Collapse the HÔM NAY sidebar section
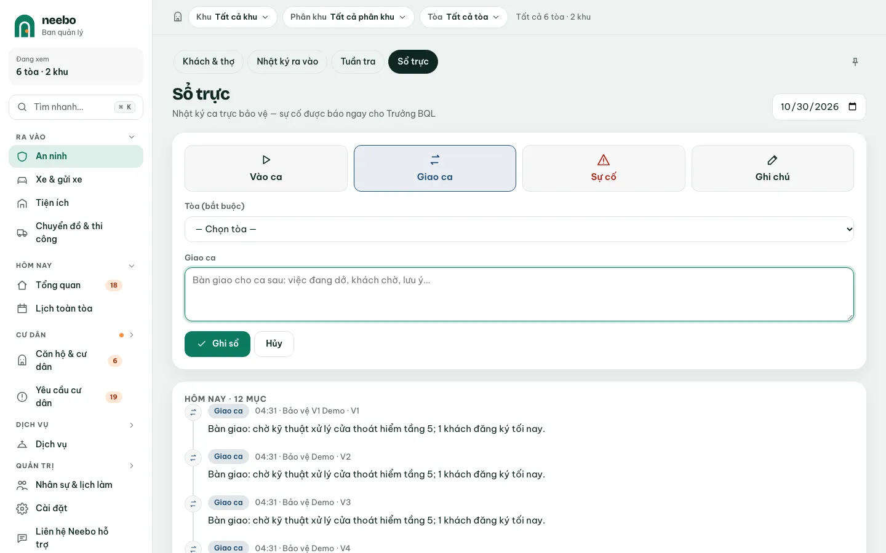The height and width of the screenshot is (553, 886). point(132,265)
